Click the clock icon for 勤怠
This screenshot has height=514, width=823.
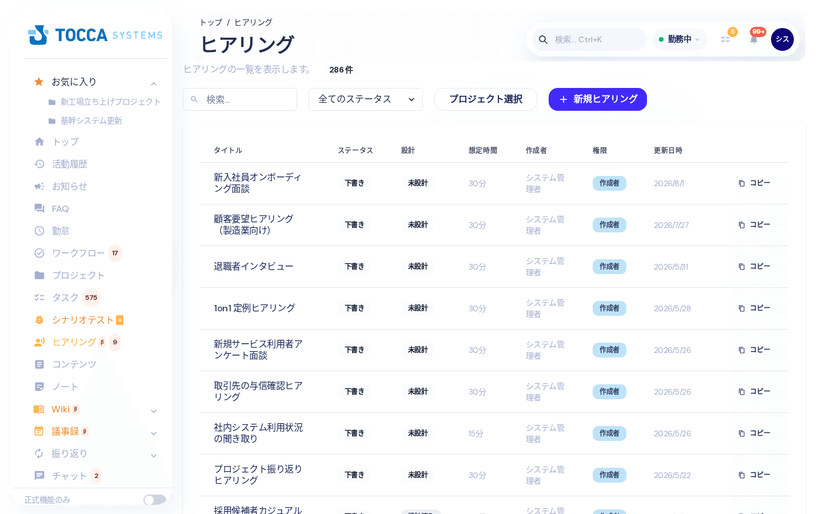pos(39,231)
